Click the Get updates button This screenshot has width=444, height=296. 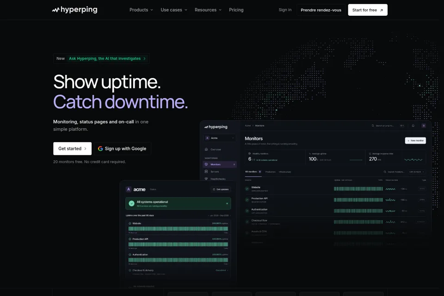click(221, 189)
